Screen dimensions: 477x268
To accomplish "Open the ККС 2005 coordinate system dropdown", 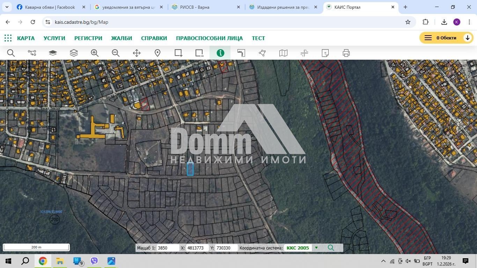I will (x=316, y=248).
